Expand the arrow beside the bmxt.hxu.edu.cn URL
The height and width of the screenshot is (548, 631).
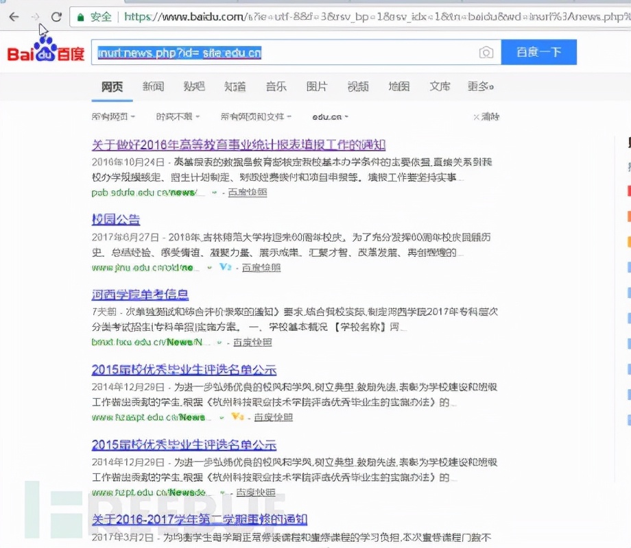tap(219, 342)
